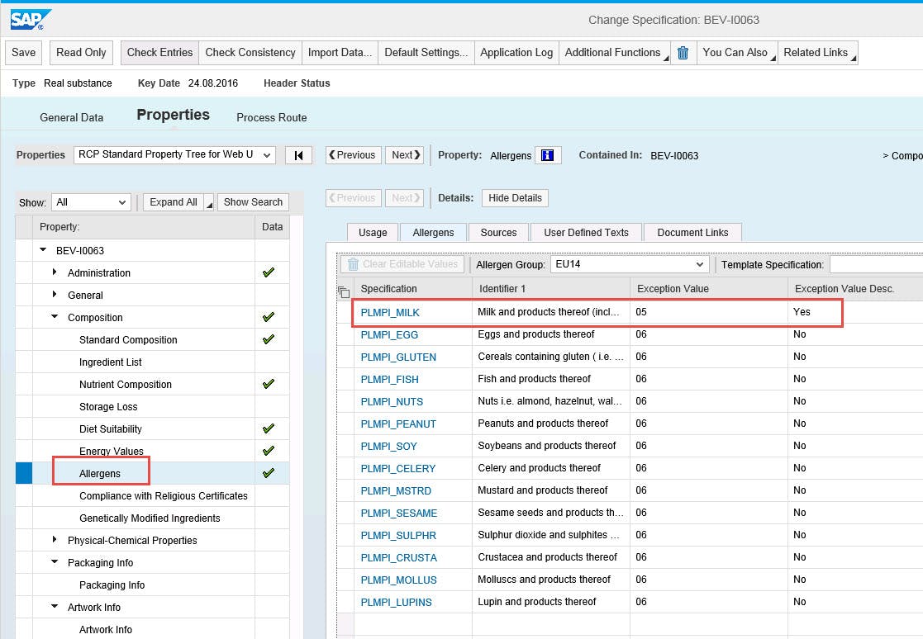The image size is (923, 639).
Task: Click the select-all icon in allergen table header
Action: point(344,291)
